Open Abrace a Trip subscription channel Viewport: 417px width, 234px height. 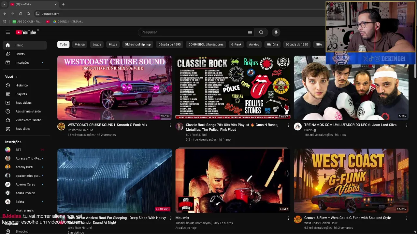pyautogui.click(x=25, y=158)
